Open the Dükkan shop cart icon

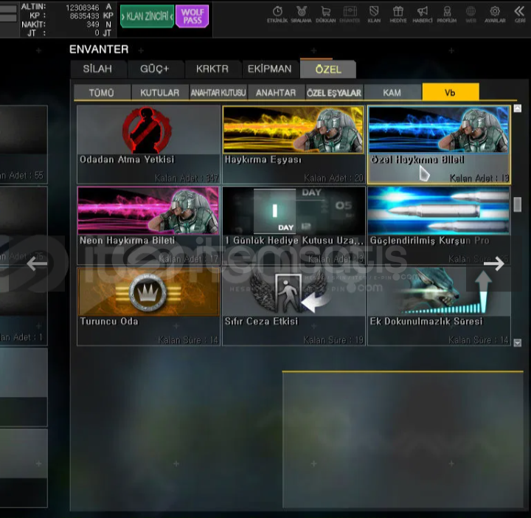325,13
